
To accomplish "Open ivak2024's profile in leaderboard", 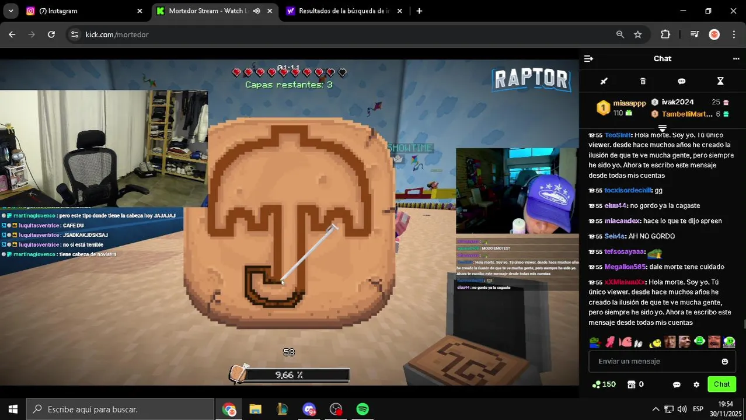I will point(678,102).
